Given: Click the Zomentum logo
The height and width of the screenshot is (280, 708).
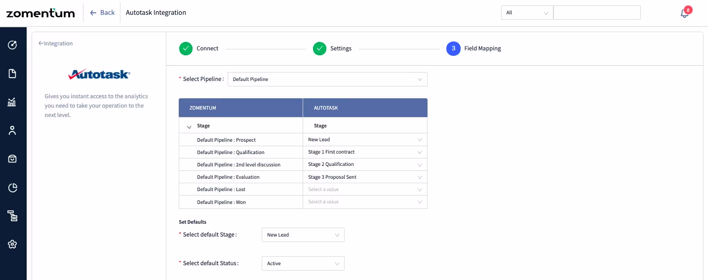Looking at the screenshot, I should point(40,13).
